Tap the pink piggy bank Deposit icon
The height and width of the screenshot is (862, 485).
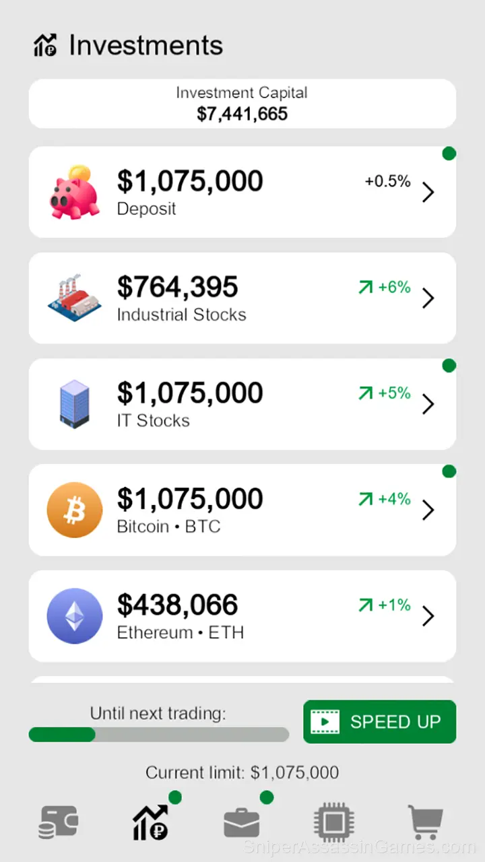[x=75, y=192]
